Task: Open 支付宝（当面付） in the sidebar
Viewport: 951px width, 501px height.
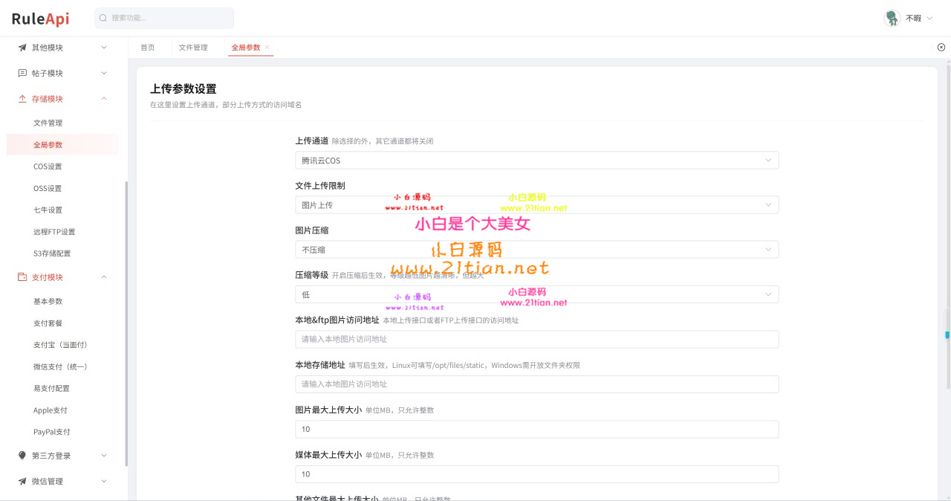Action: click(x=62, y=345)
